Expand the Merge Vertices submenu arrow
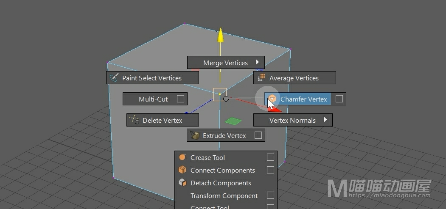This screenshot has height=209, width=446. (x=258, y=62)
